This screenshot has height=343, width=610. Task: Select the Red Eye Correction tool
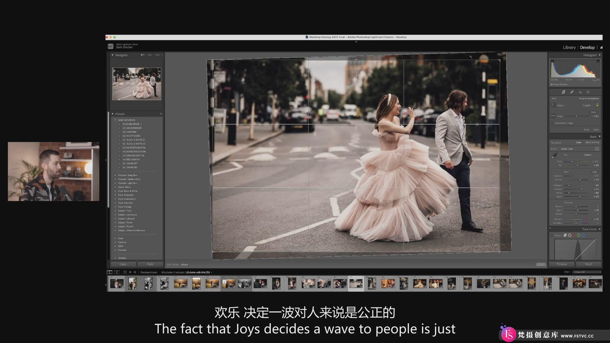pyautogui.click(x=580, y=92)
